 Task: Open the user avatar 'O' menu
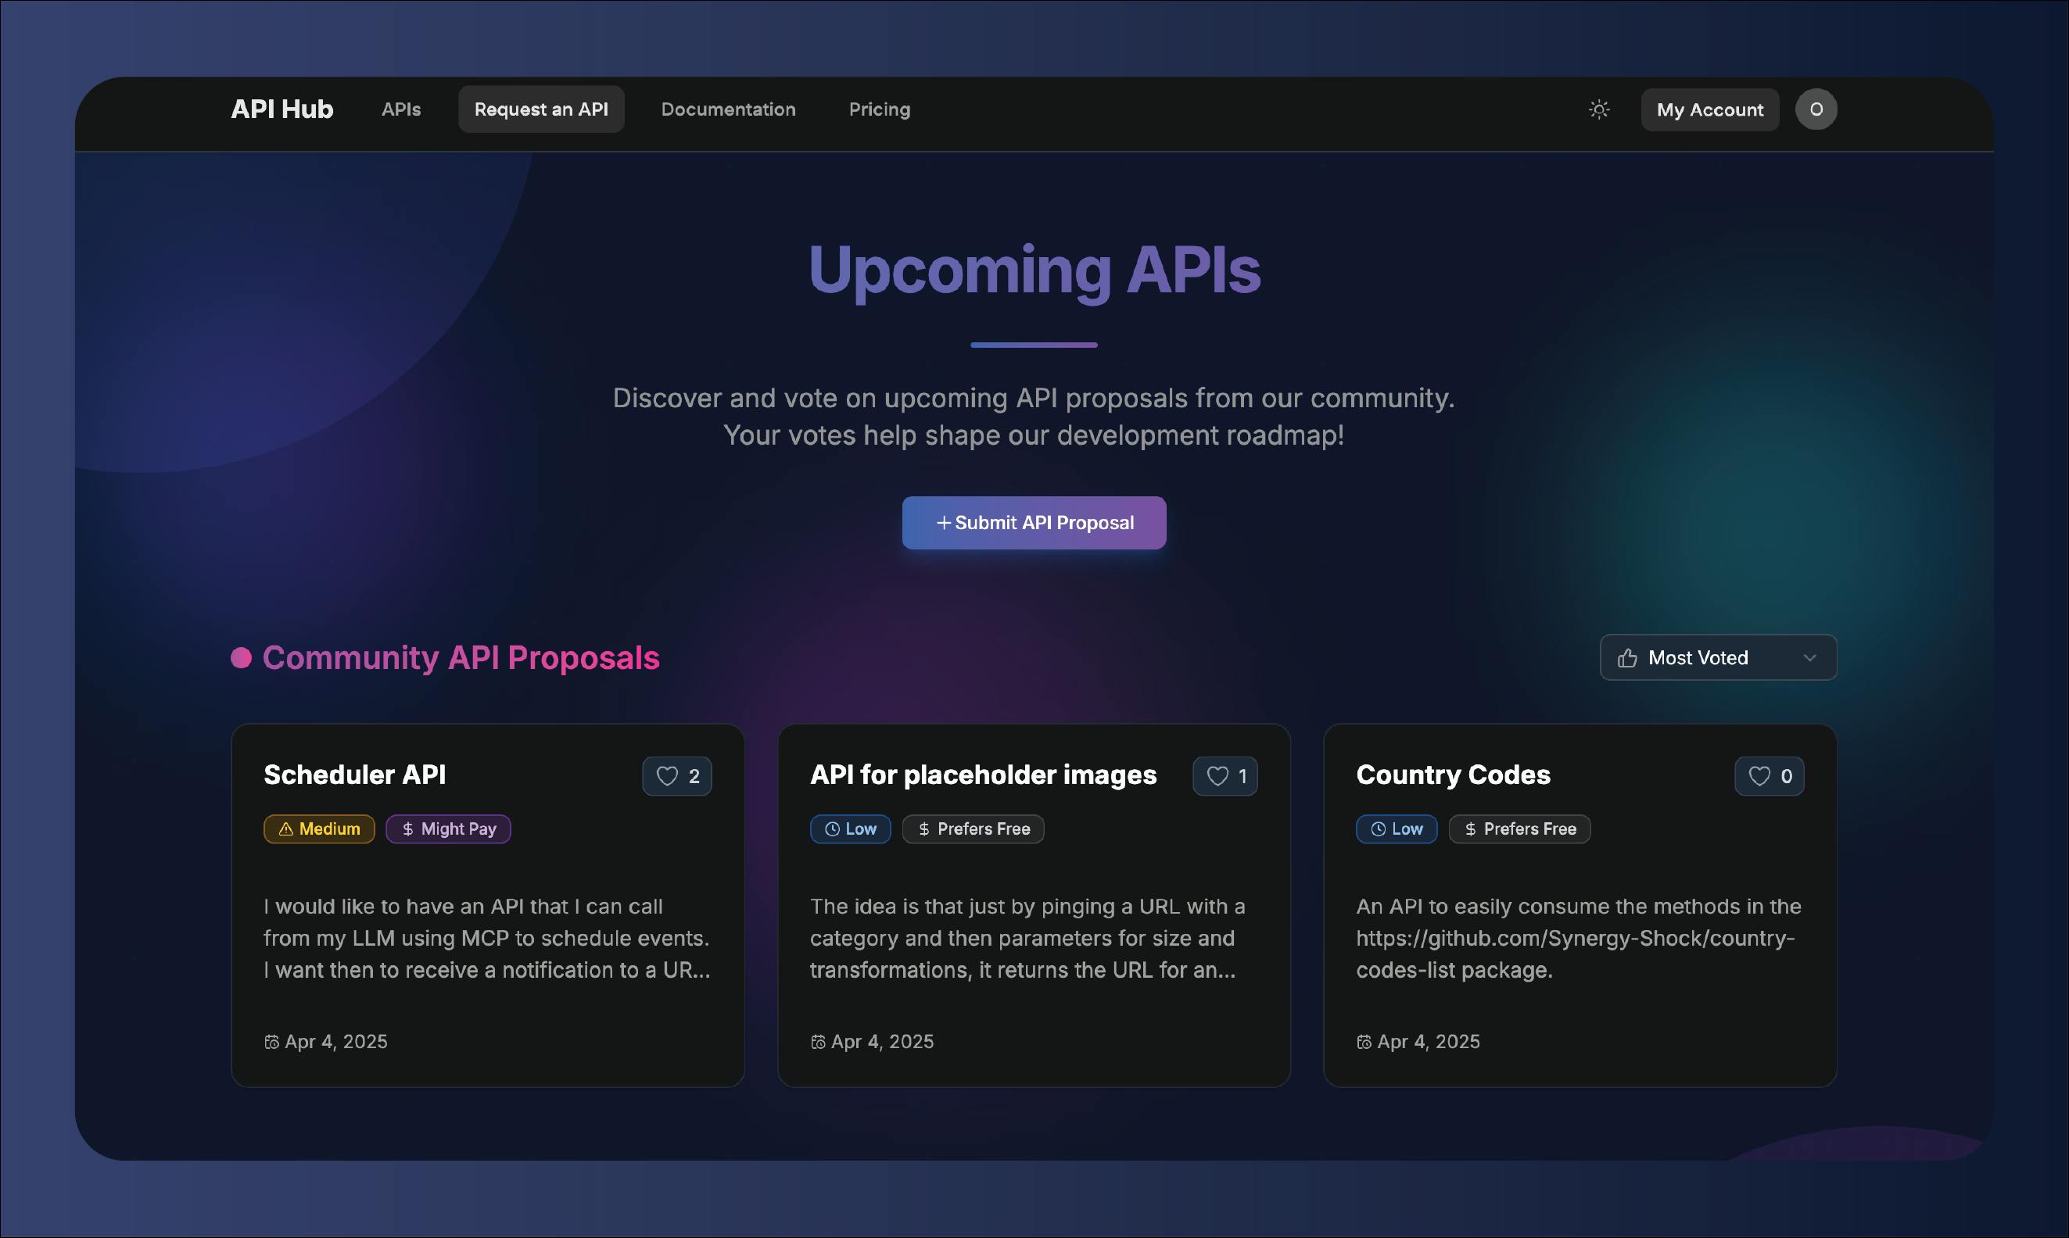pyautogui.click(x=1816, y=109)
